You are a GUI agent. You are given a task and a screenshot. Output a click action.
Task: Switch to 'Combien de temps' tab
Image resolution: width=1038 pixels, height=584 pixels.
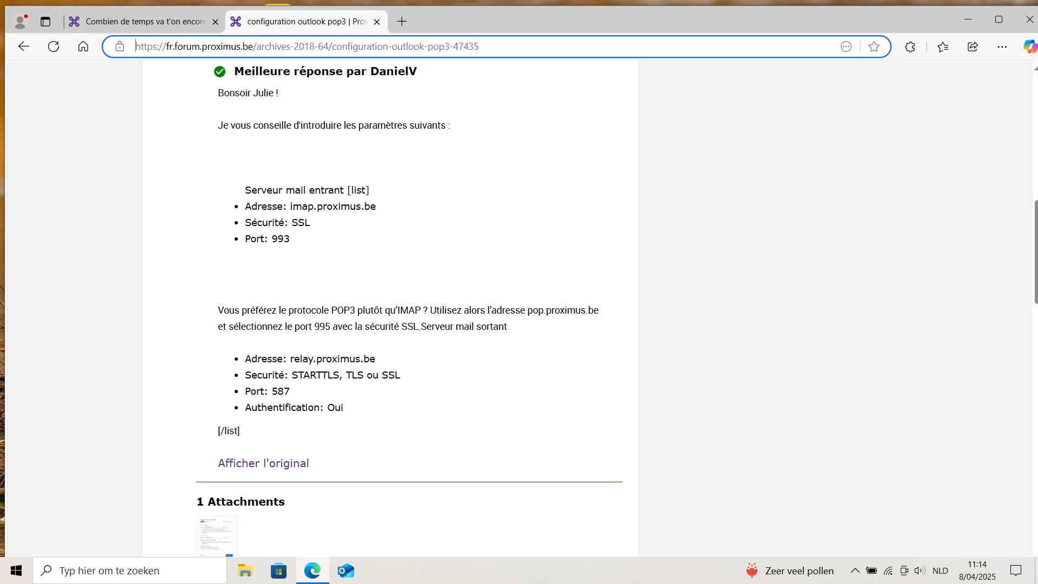(145, 22)
